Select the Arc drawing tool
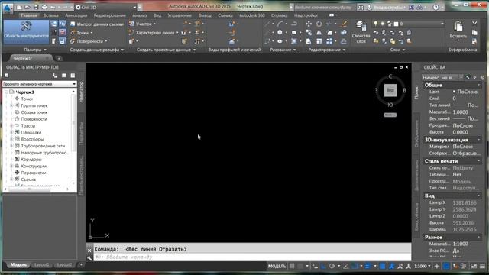The image size is (489, 275). click(x=280, y=24)
